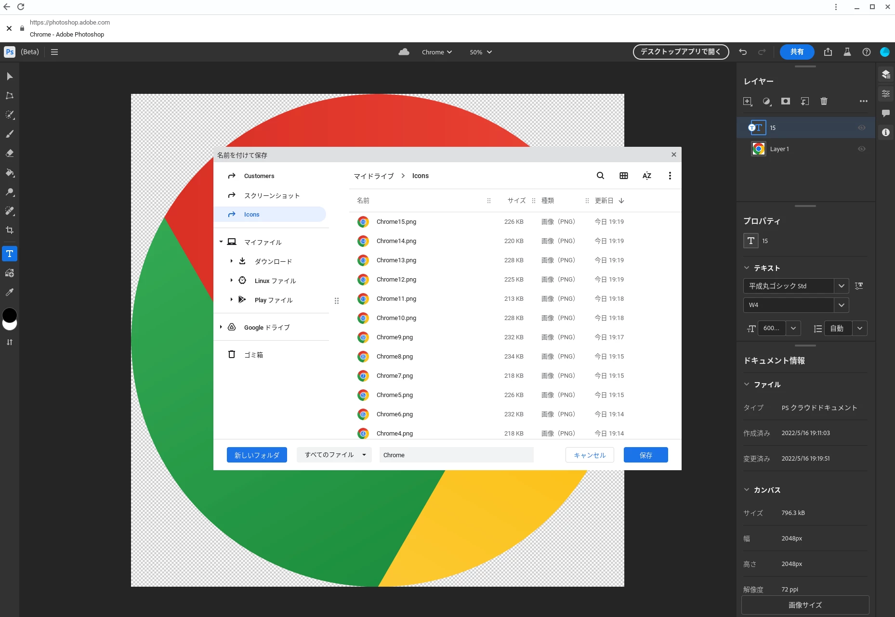The height and width of the screenshot is (617, 895).
Task: Open the Comments panel icon
Action: (x=886, y=113)
